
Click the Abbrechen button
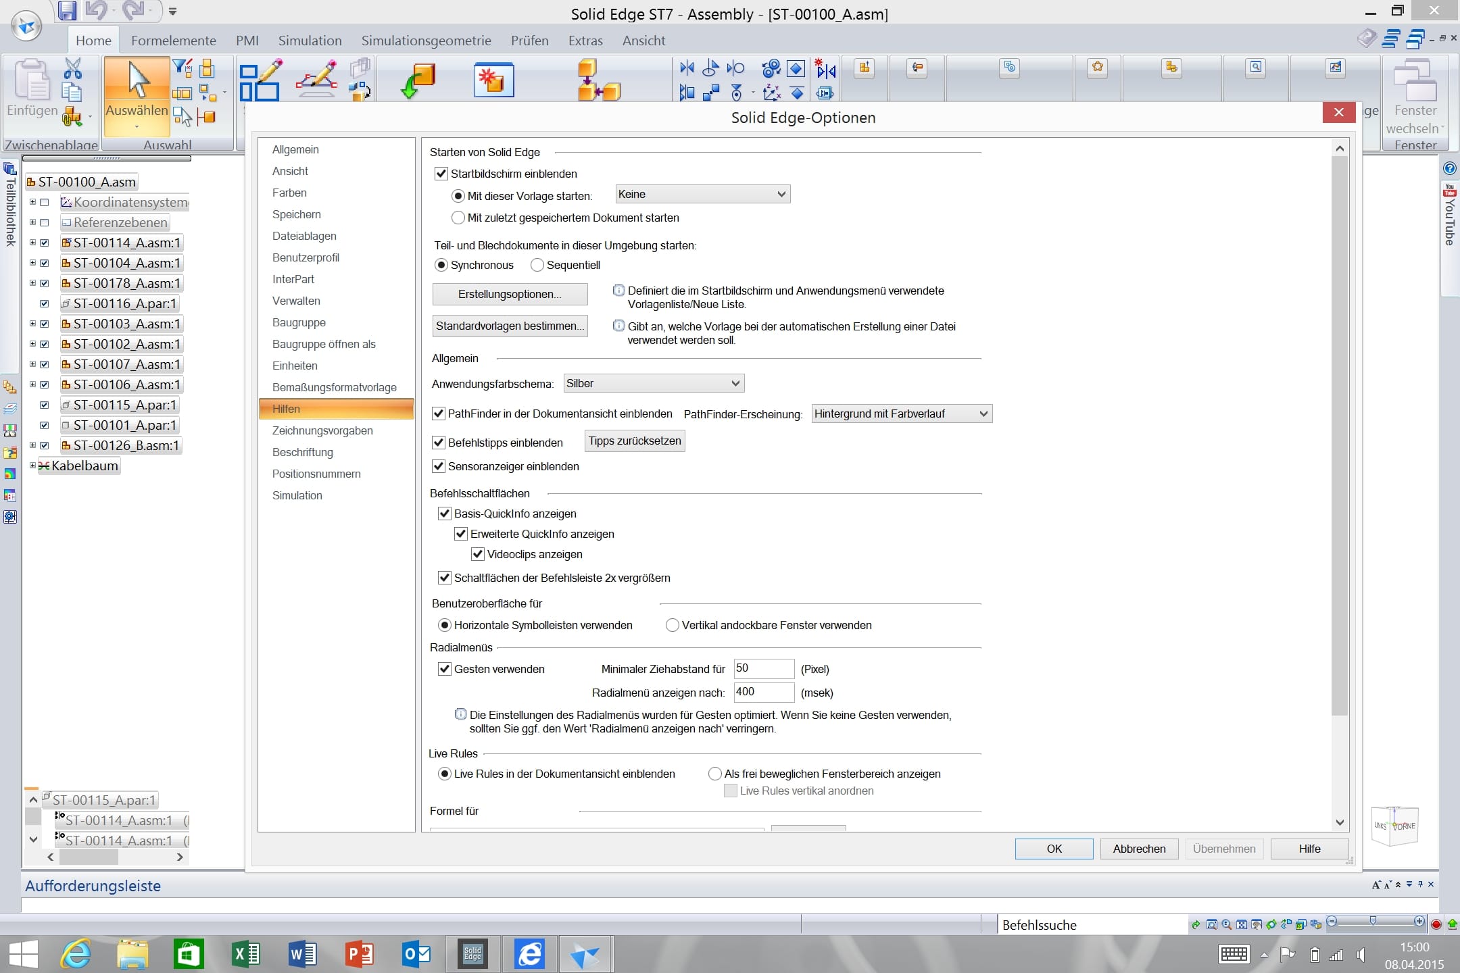coord(1139,849)
